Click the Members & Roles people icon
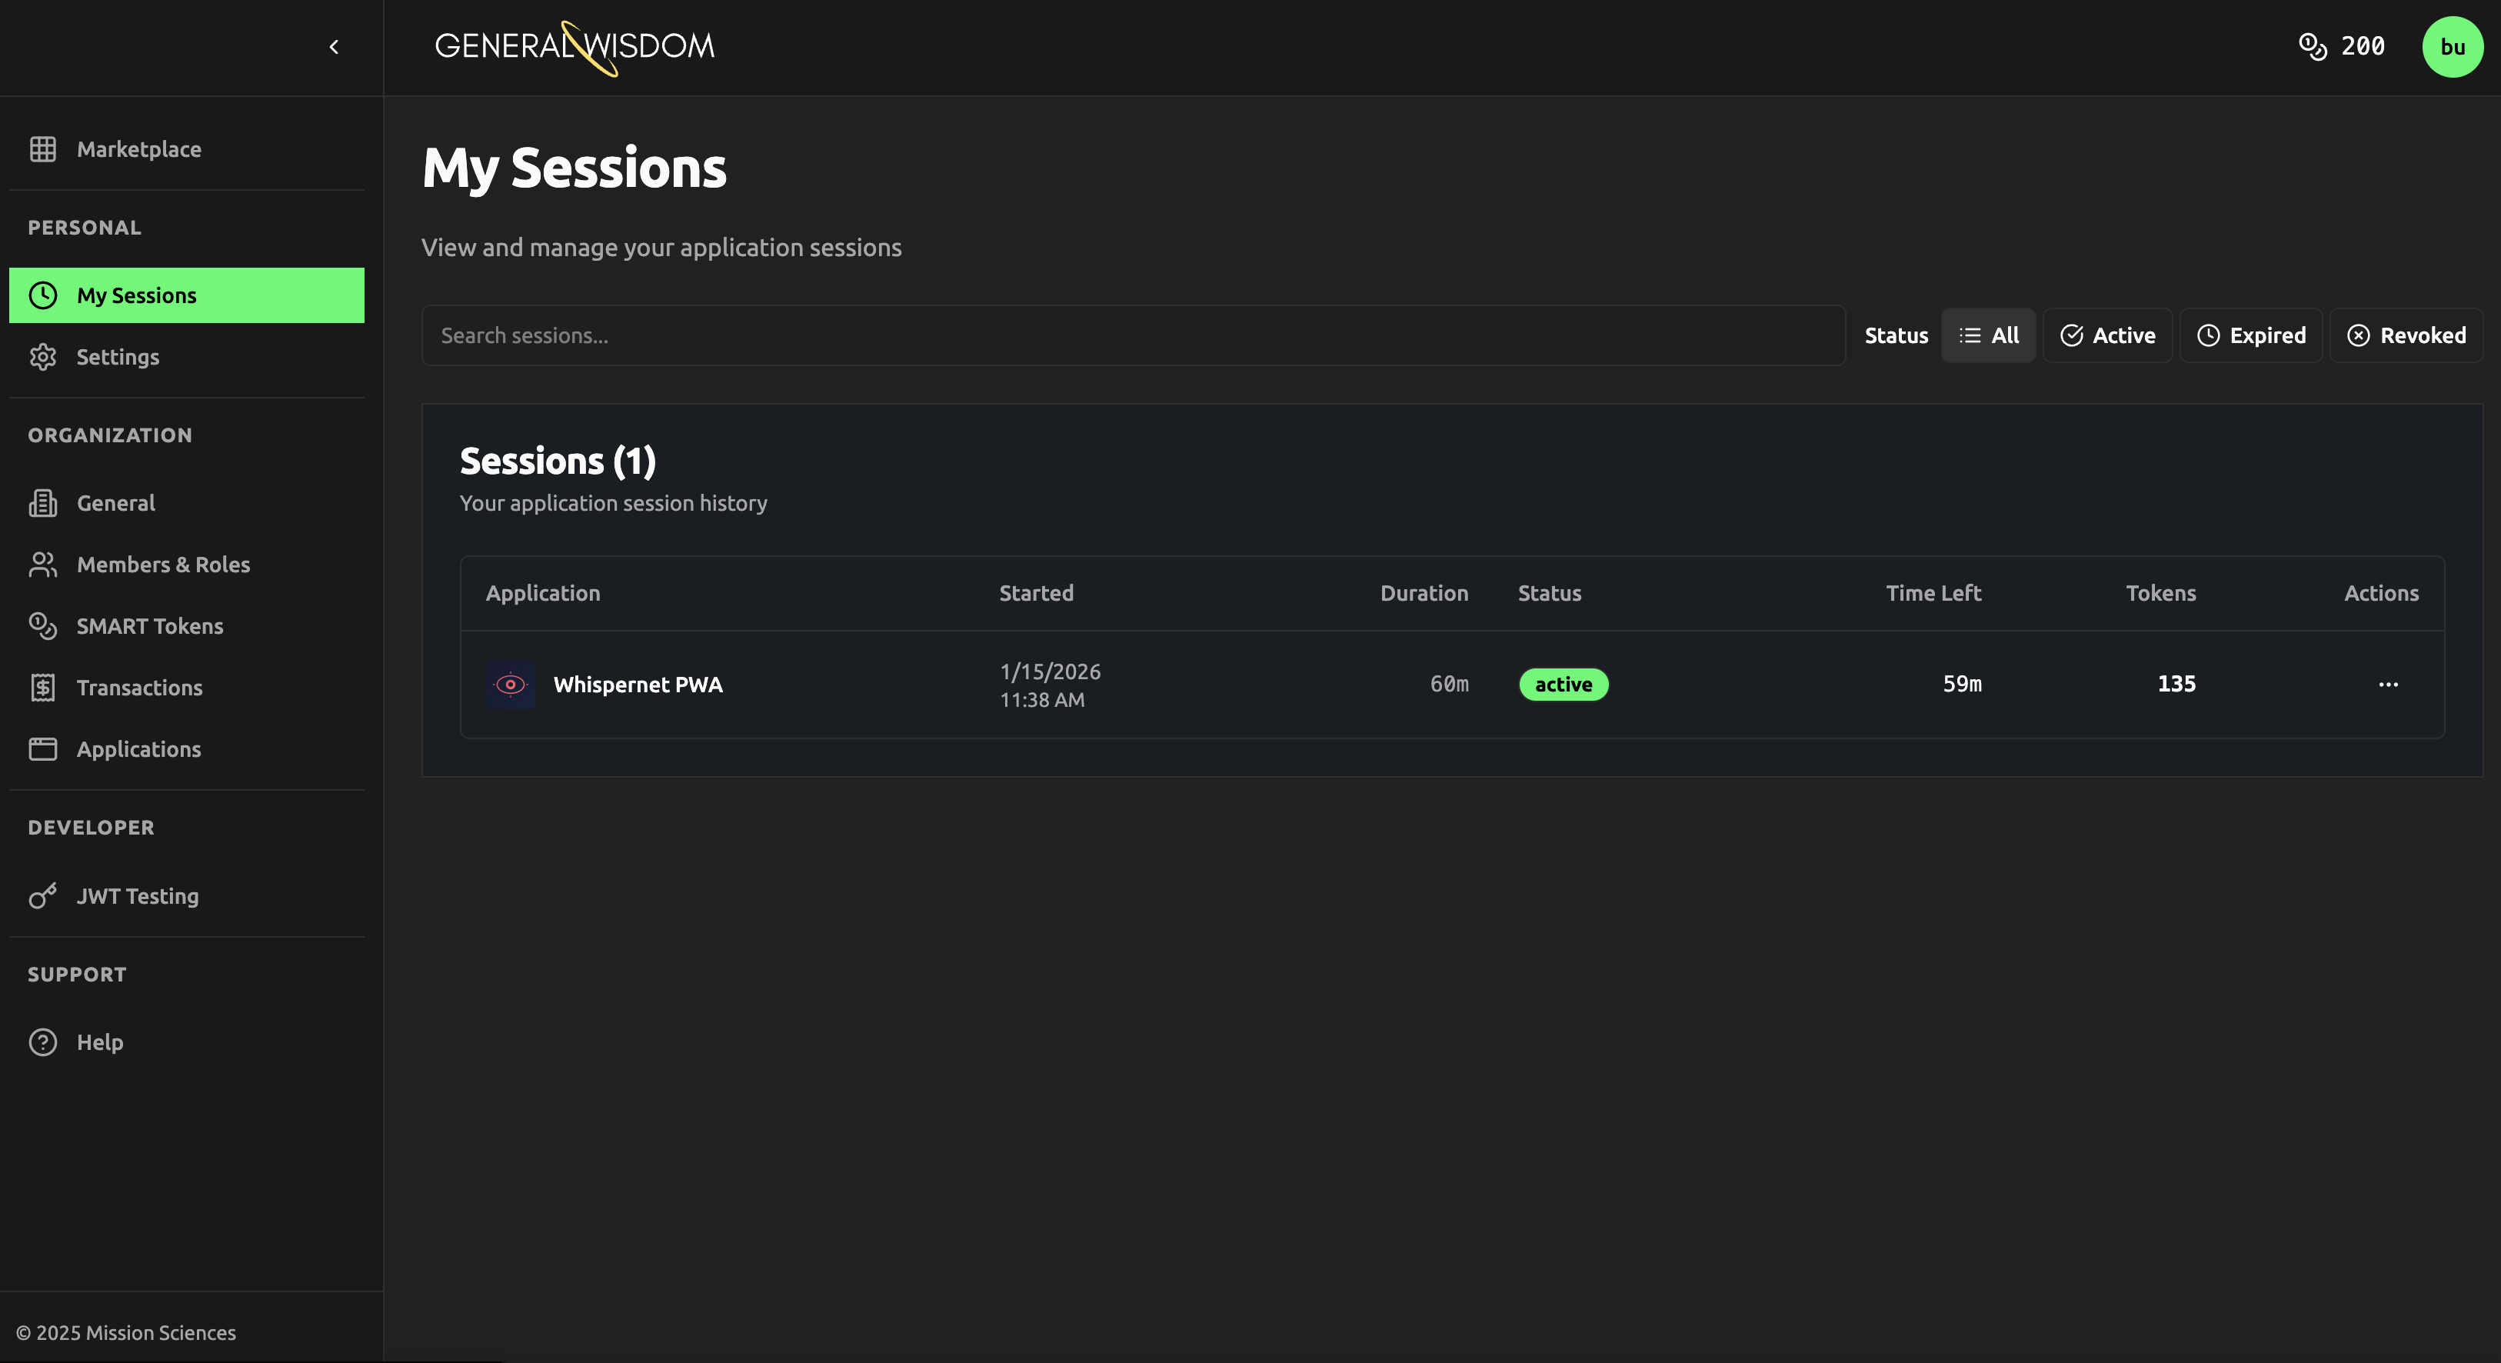Screen dimensions: 2501x1363 click(x=43, y=565)
